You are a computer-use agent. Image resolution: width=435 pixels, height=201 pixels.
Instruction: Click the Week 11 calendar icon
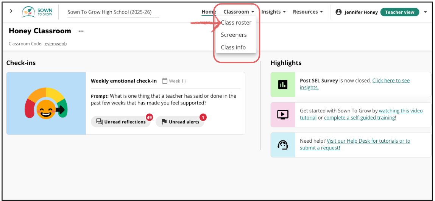coord(165,81)
